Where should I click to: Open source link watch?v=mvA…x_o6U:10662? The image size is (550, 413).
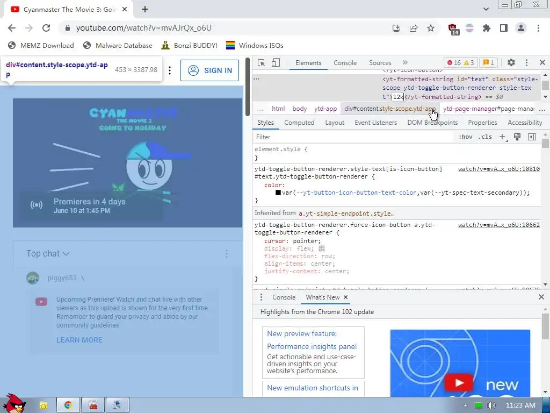tap(499, 225)
